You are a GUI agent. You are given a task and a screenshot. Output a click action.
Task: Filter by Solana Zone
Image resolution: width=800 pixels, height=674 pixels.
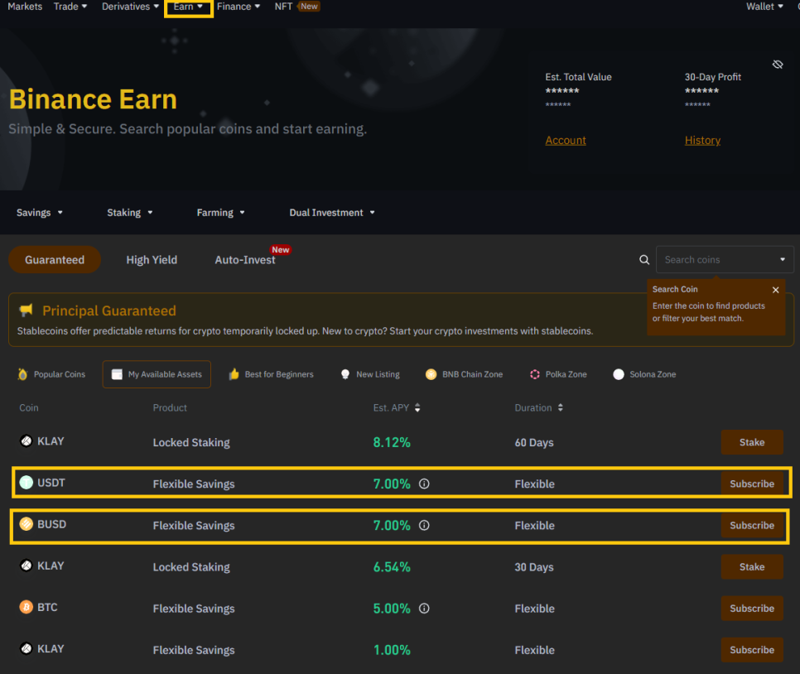pyautogui.click(x=644, y=374)
